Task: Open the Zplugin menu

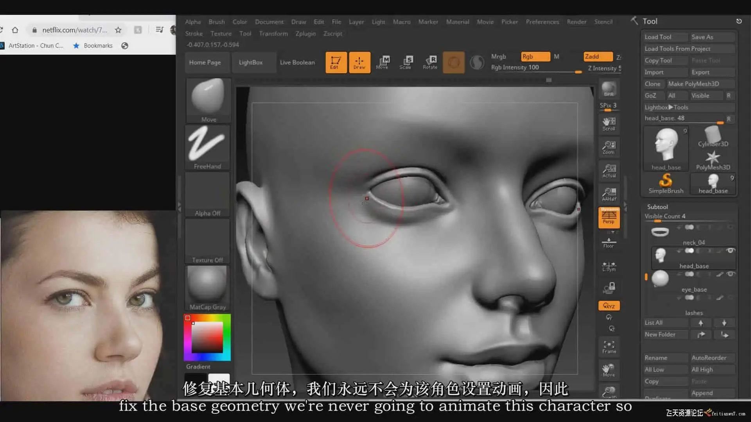Action: click(305, 34)
